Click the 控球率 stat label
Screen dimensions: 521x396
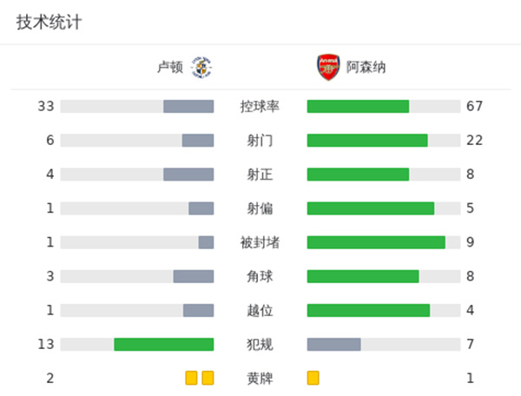tap(260, 106)
